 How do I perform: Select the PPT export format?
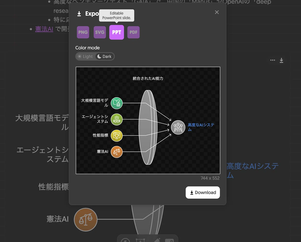click(117, 32)
